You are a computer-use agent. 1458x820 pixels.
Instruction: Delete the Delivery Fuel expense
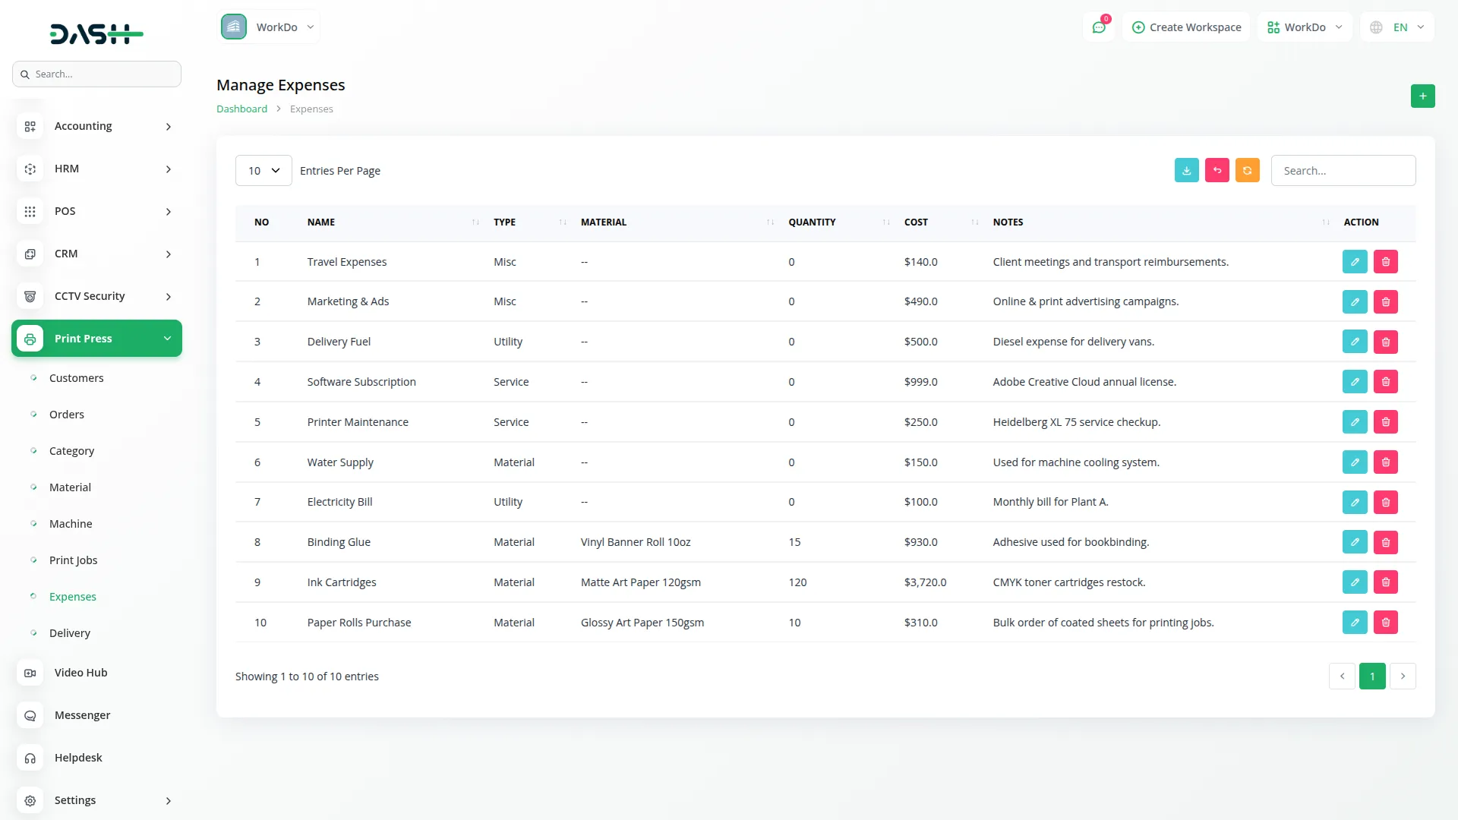point(1385,342)
